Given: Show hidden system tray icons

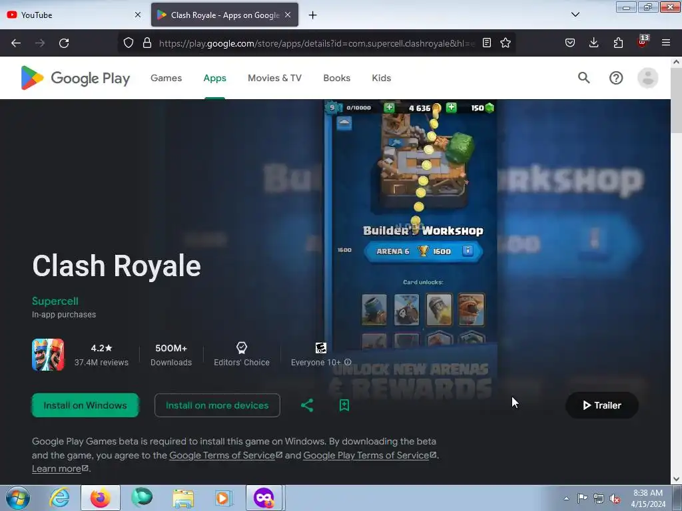Looking at the screenshot, I should (566, 498).
